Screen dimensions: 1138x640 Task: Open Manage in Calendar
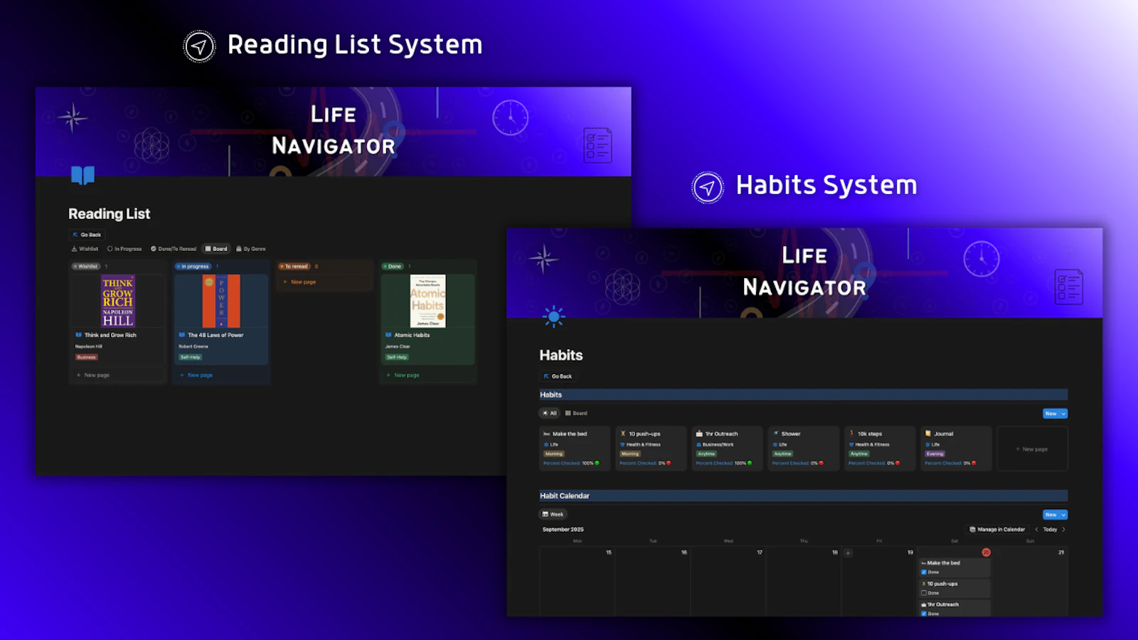[997, 529]
